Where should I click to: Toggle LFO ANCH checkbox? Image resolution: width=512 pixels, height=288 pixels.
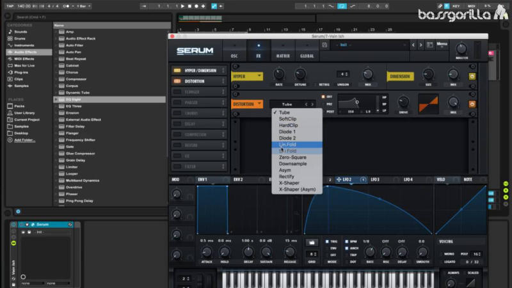pyautogui.click(x=346, y=248)
